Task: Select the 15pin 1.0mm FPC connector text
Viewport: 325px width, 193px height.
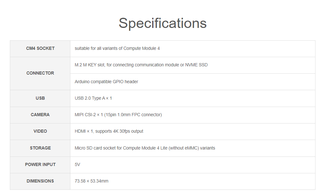Action: point(133,115)
